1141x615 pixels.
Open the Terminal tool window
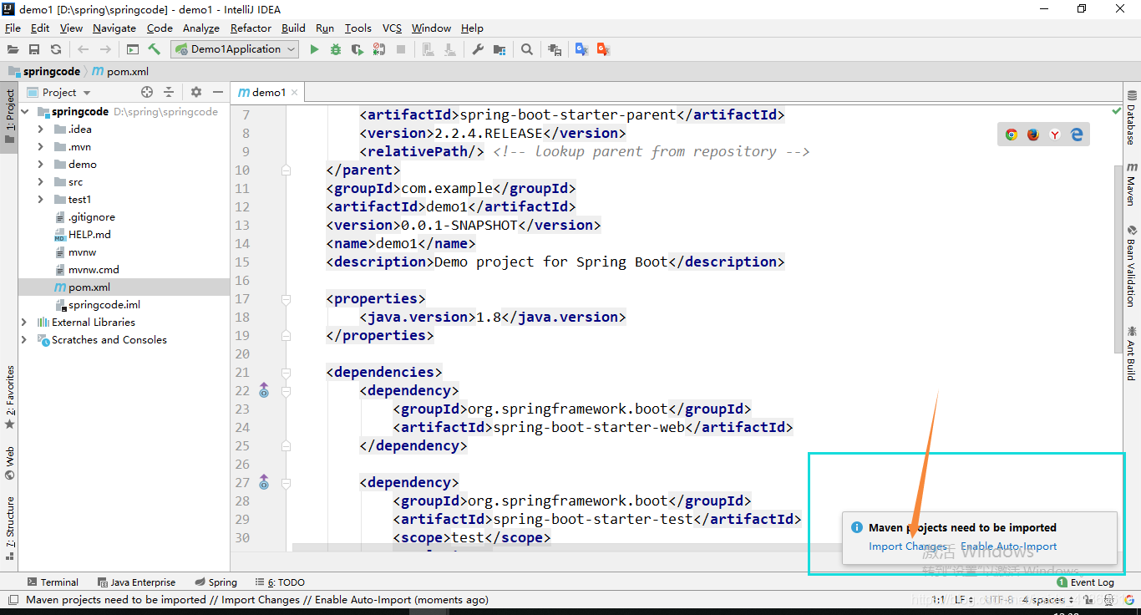(53, 582)
